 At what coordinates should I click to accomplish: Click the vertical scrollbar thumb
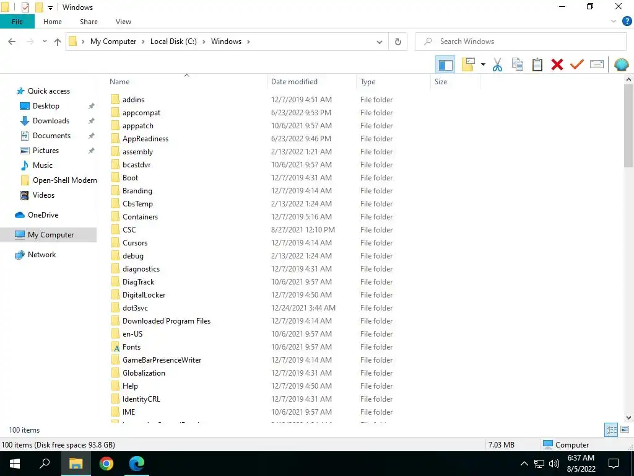[628, 126]
